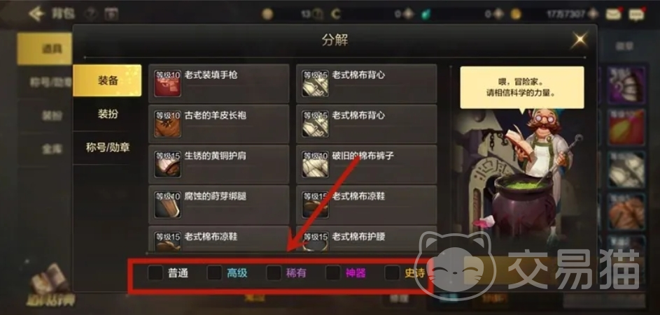The height and width of the screenshot is (315, 660).
Task: Choose the 腐蚀的莳芽绑腿 leggings icon
Action: [x=167, y=205]
